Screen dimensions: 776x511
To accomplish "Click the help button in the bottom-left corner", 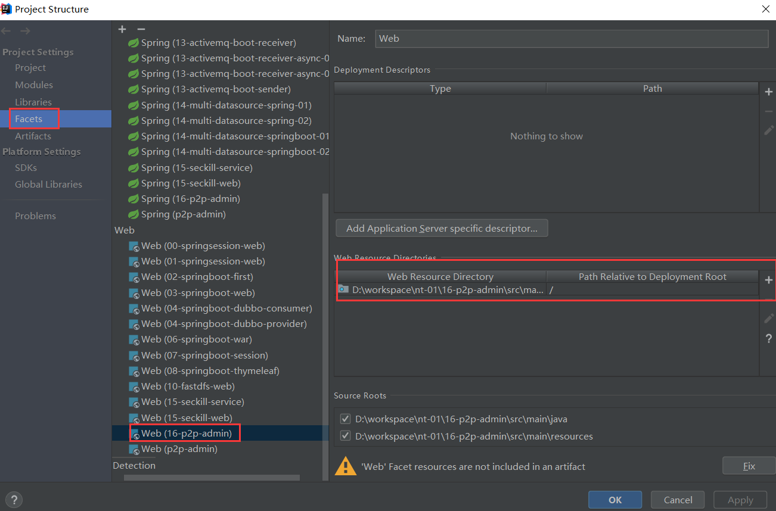I will (x=14, y=500).
